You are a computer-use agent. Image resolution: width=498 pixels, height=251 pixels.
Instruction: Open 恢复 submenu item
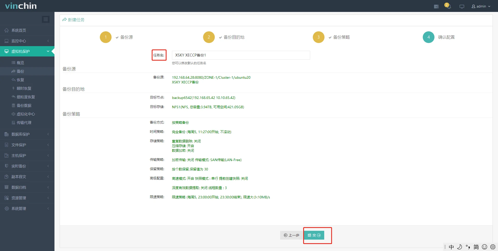tap(27, 80)
